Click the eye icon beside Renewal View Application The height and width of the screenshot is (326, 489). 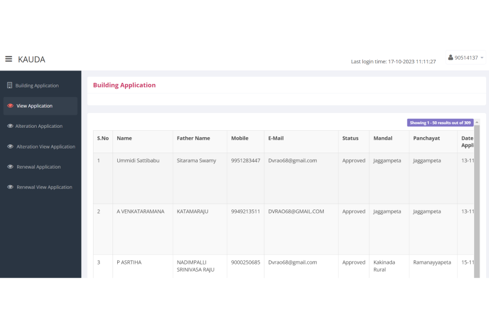[x=10, y=187]
